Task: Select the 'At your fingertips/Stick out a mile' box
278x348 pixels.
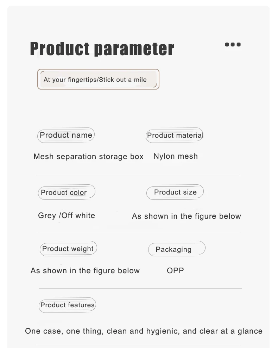Action: point(98,79)
